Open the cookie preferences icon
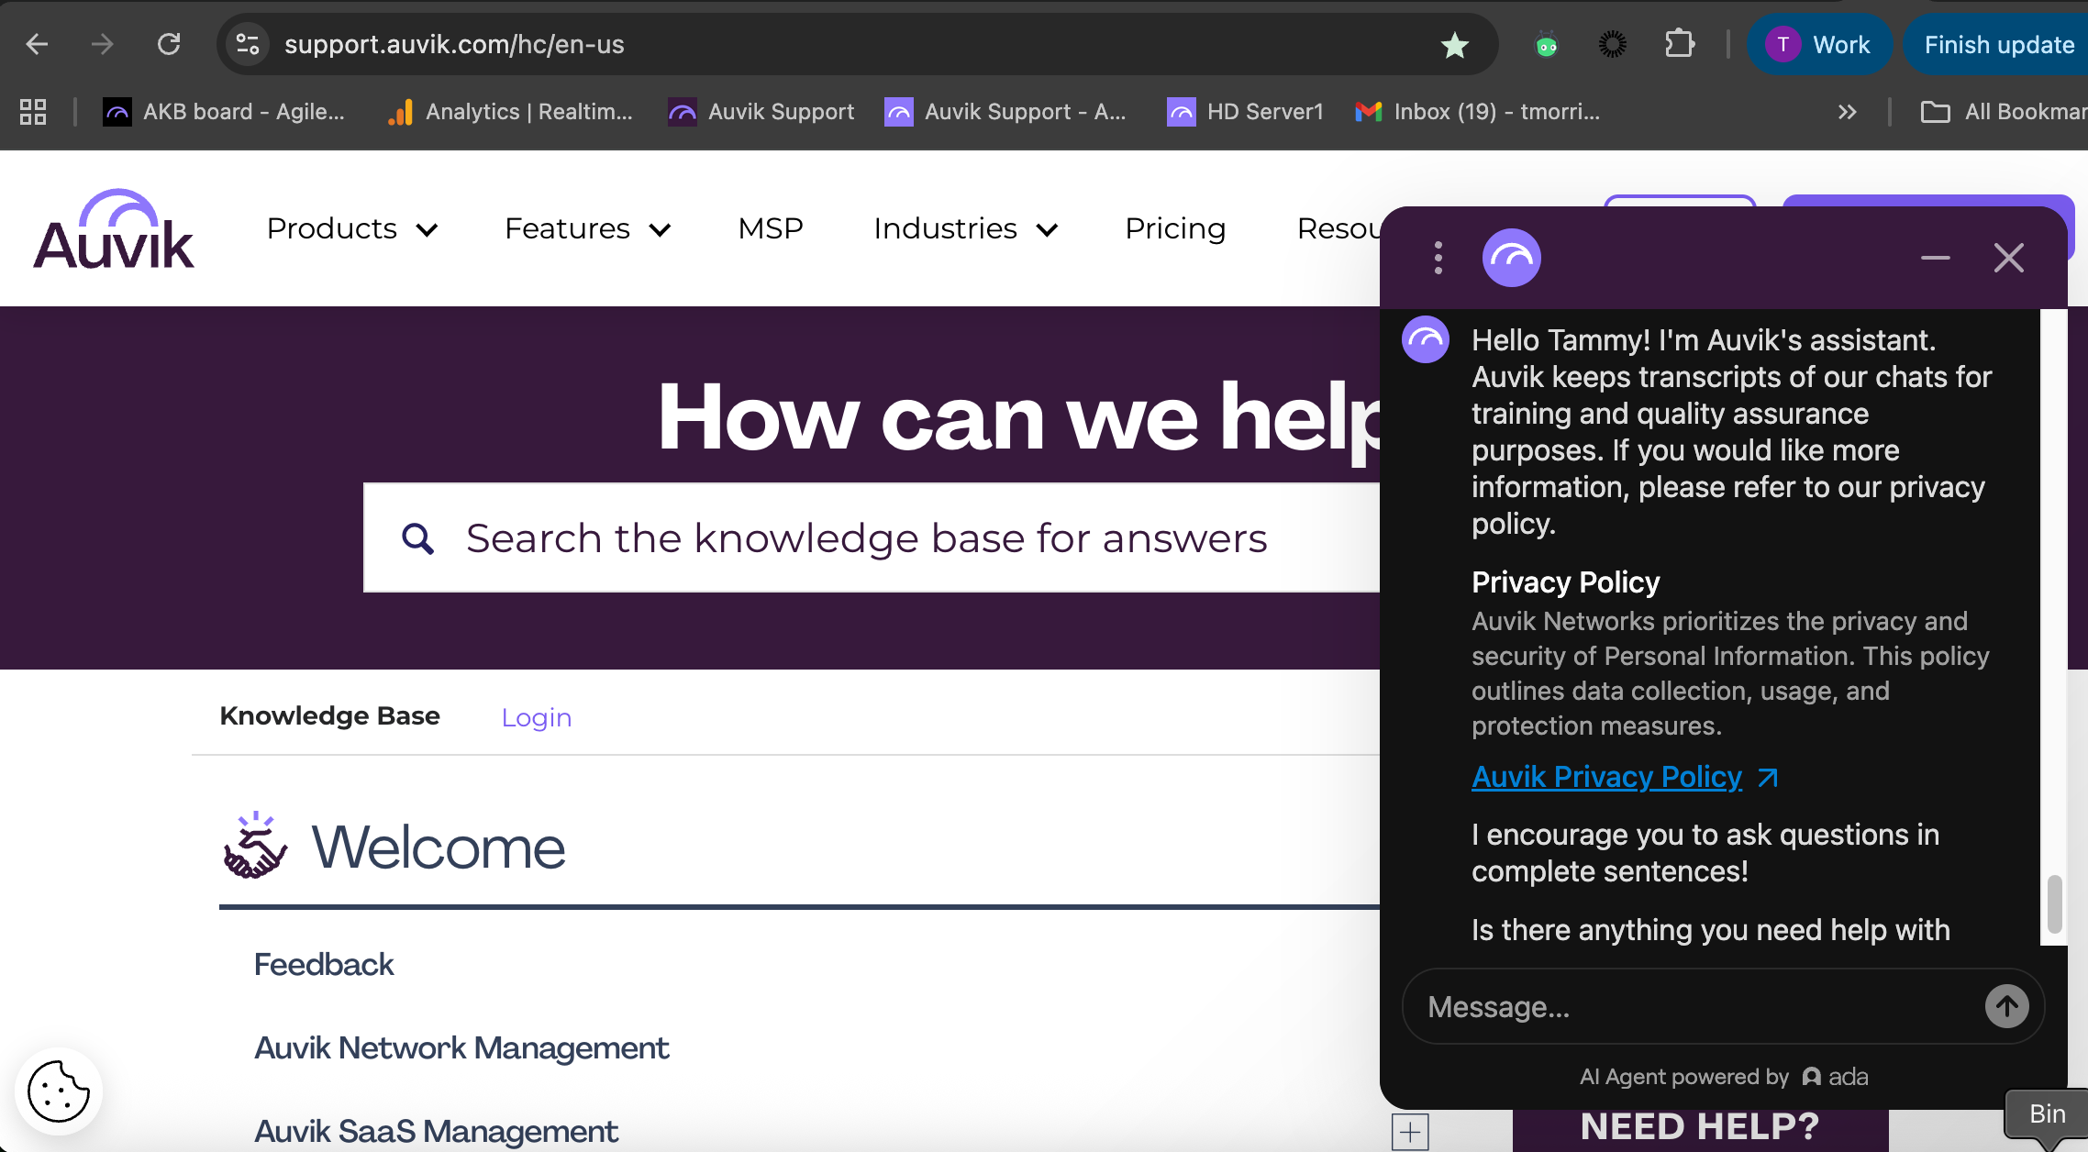The height and width of the screenshot is (1152, 2088). click(59, 1091)
